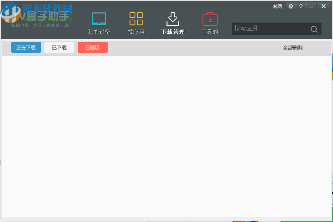Open the 下载管理 download icon

(172, 18)
